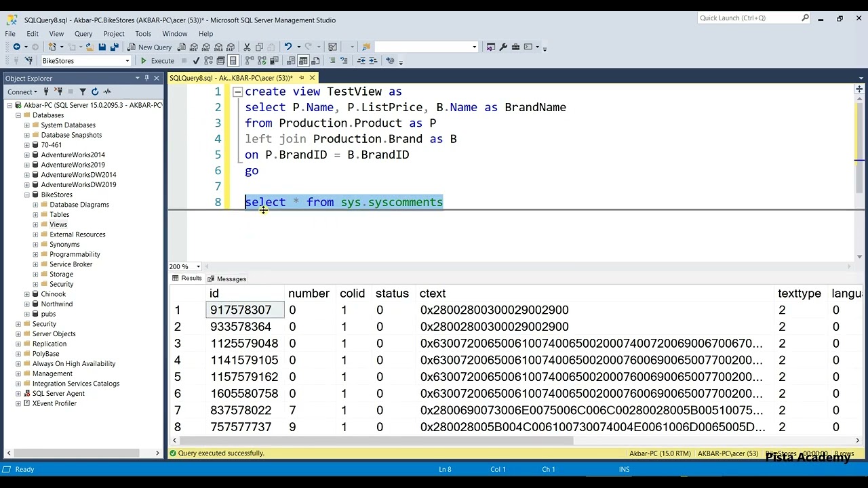Switch to the Messages tab
Screen dimensions: 868x488
[227, 279]
